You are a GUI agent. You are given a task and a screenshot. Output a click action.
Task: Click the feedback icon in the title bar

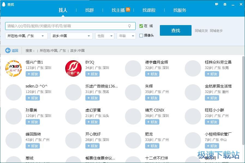point(217,4)
